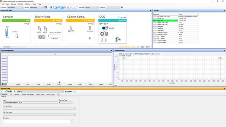
Task: Switch the whole instrument Off in status bar
Action: (148, 47)
